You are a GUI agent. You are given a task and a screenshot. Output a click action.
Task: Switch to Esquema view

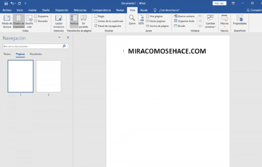tap(41, 16)
